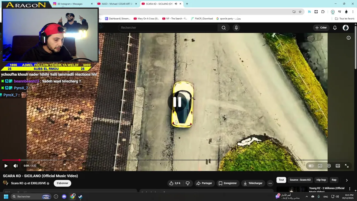Screen dimensions: 357x201
Task: Open the Chrome extensions puzzle icon
Action: coord(323,12)
